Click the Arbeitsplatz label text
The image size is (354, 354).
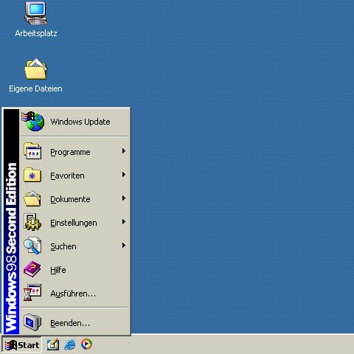36,33
